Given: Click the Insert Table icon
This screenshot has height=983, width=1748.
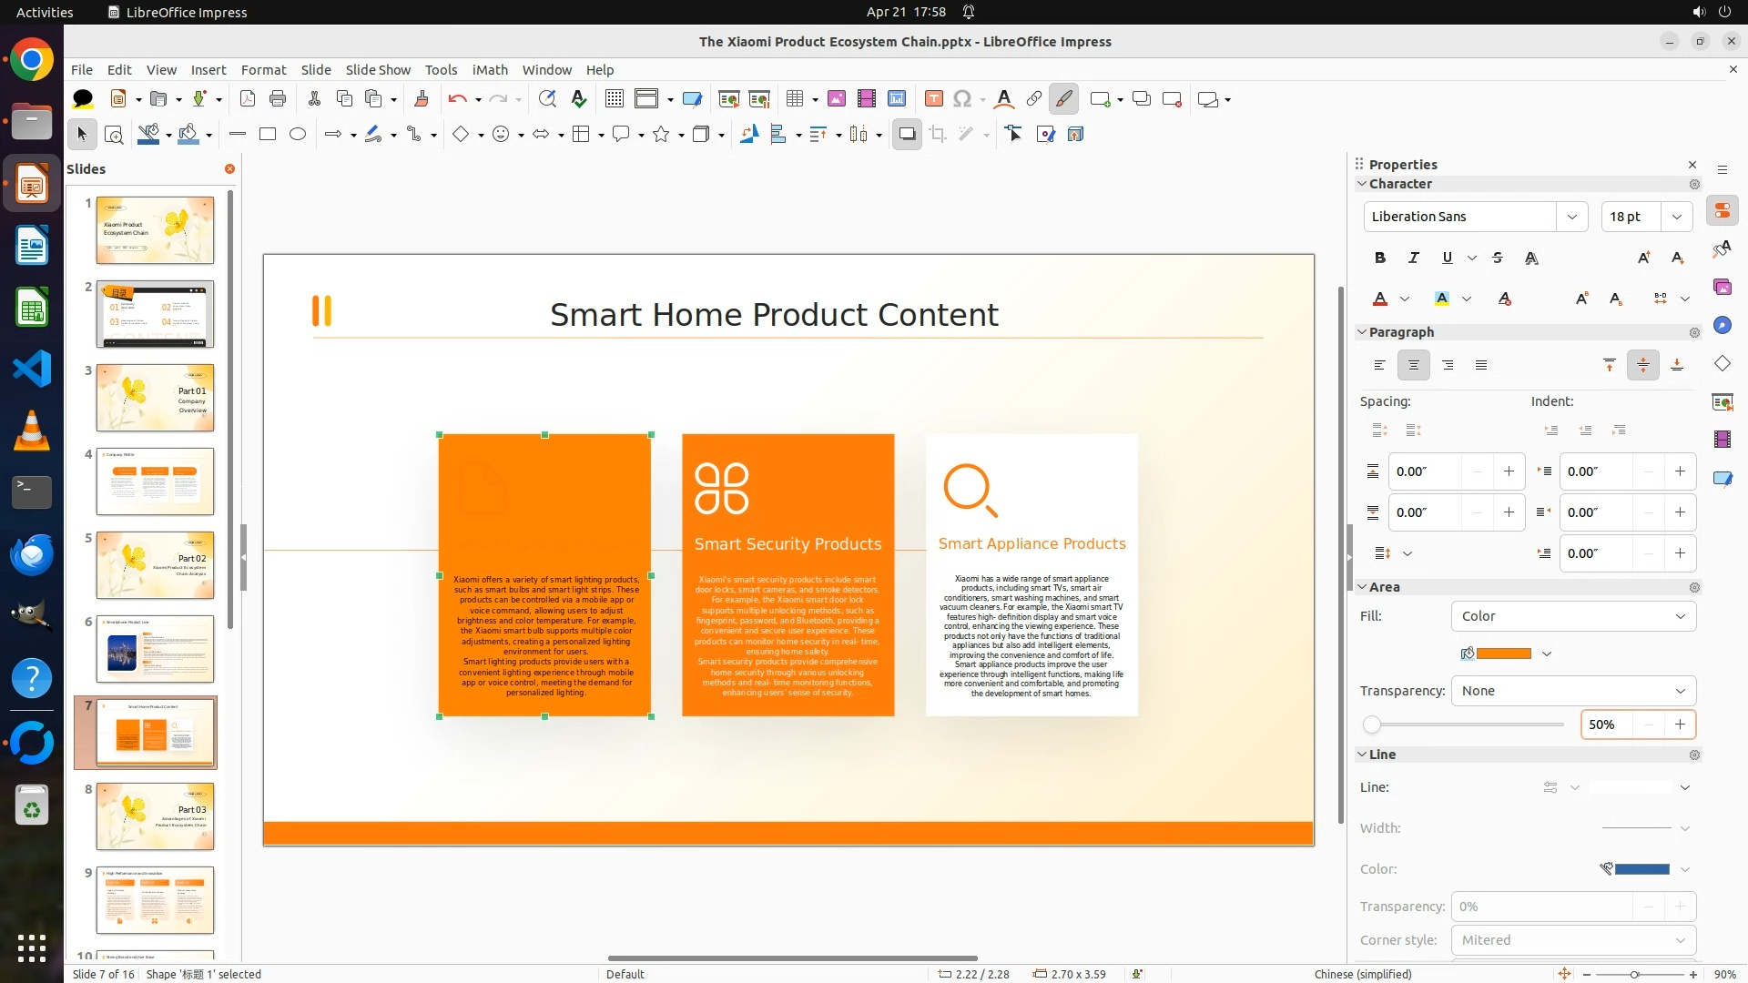Looking at the screenshot, I should [795, 99].
